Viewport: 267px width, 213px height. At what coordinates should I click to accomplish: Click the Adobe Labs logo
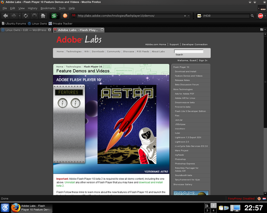point(79,39)
